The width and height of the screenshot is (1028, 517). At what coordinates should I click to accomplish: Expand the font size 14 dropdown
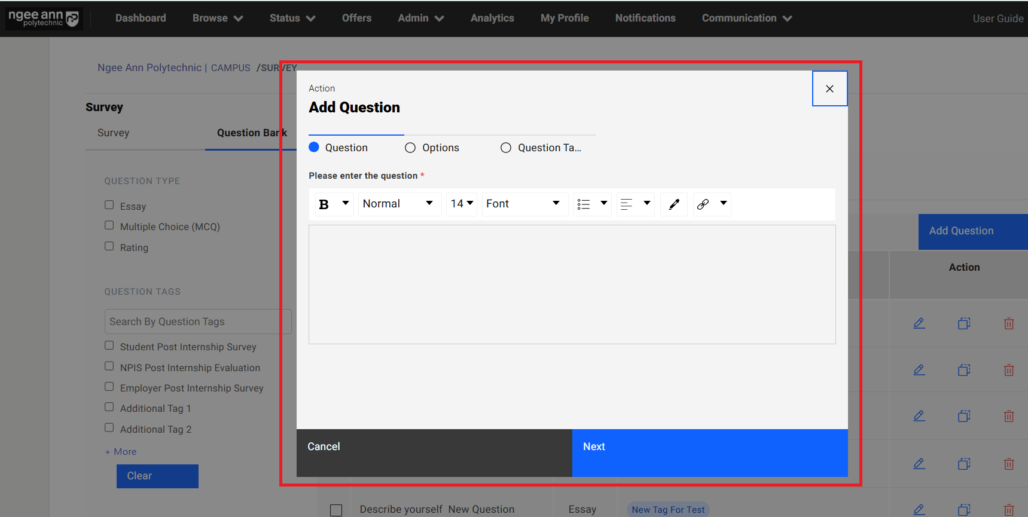pos(462,204)
